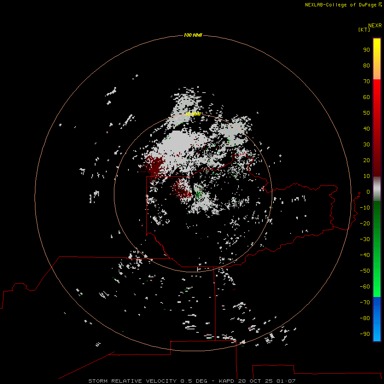The image size is (384, 384).
Task: Click the 20 OCT 25 date in caption
Action: [255, 381]
